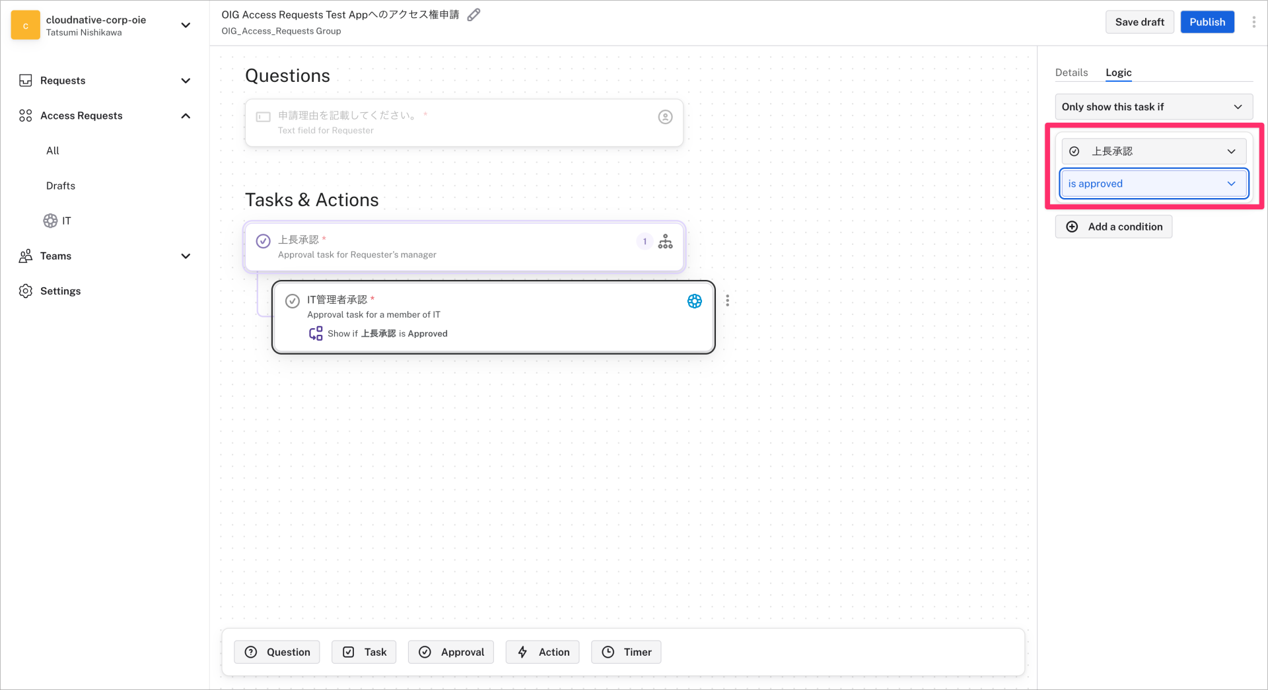Open Drafts in the sidebar

click(60, 186)
